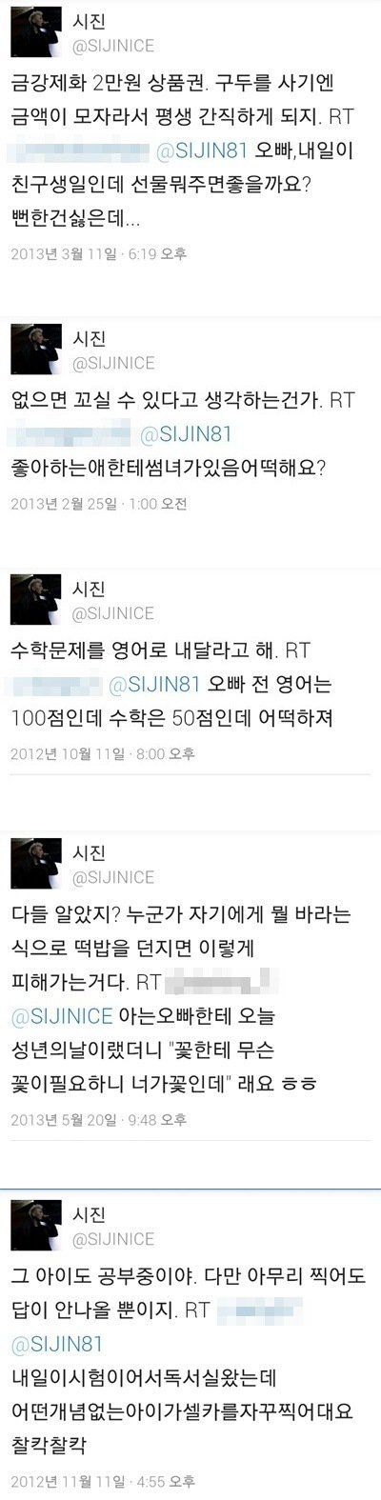The height and width of the screenshot is (1500, 381).
Task: Open the @SIJINICE handle under 시진 on the 수학문제 tweet
Action: (113, 610)
